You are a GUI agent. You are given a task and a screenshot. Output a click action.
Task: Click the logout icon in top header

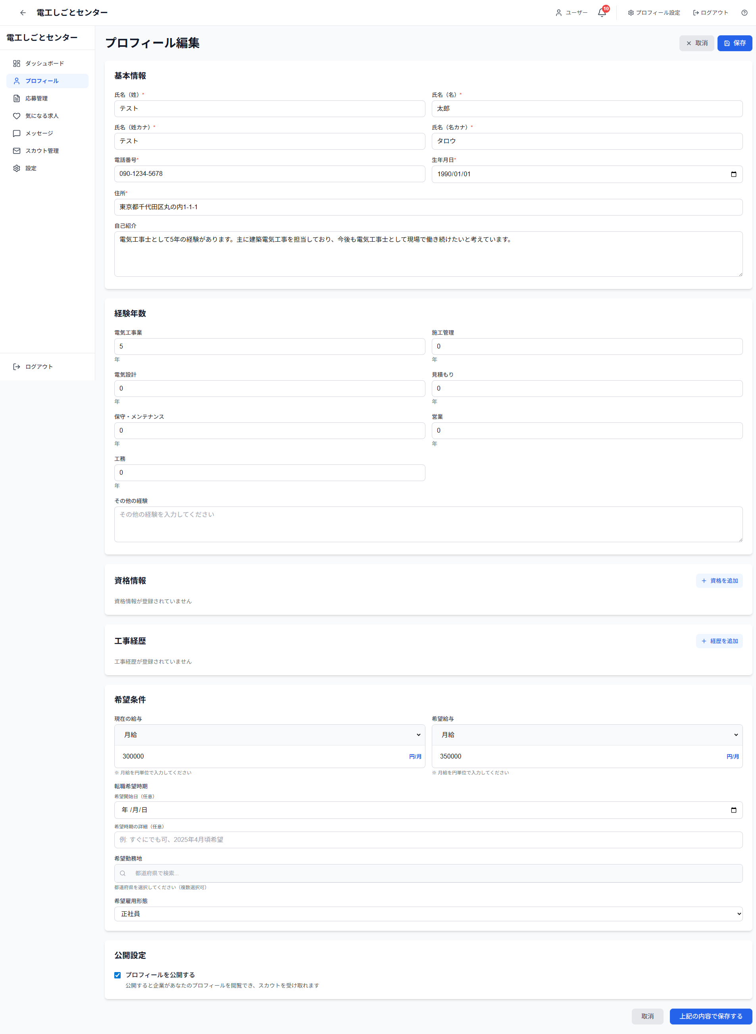pos(696,13)
